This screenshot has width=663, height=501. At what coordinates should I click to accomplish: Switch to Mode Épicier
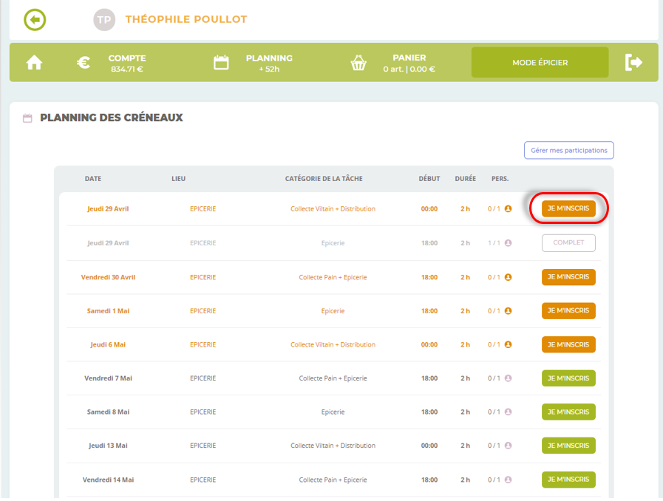(x=540, y=63)
